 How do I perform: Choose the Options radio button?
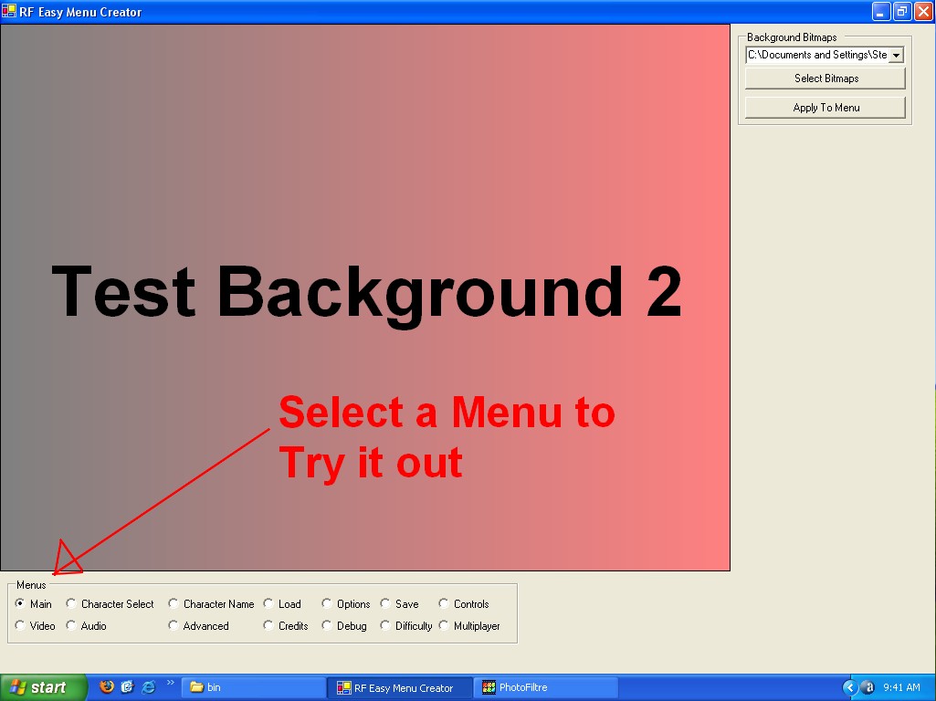coord(327,603)
